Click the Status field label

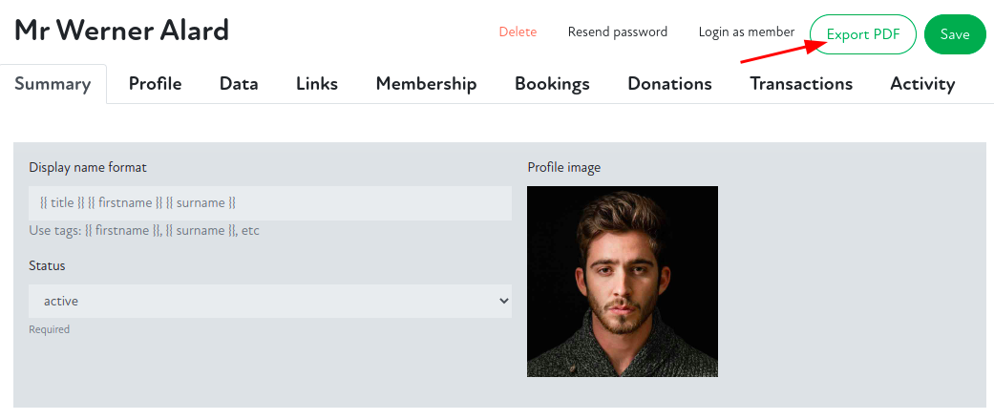click(x=47, y=265)
